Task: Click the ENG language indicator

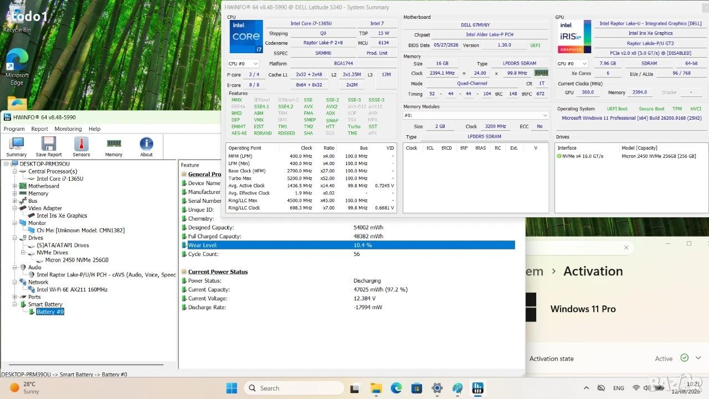Action: tap(619, 388)
